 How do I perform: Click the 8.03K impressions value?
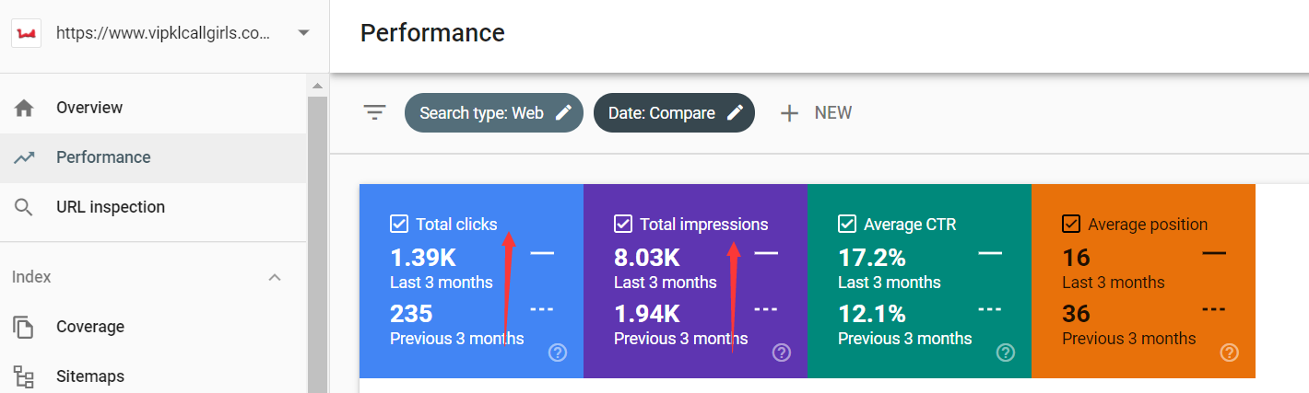[x=647, y=258]
